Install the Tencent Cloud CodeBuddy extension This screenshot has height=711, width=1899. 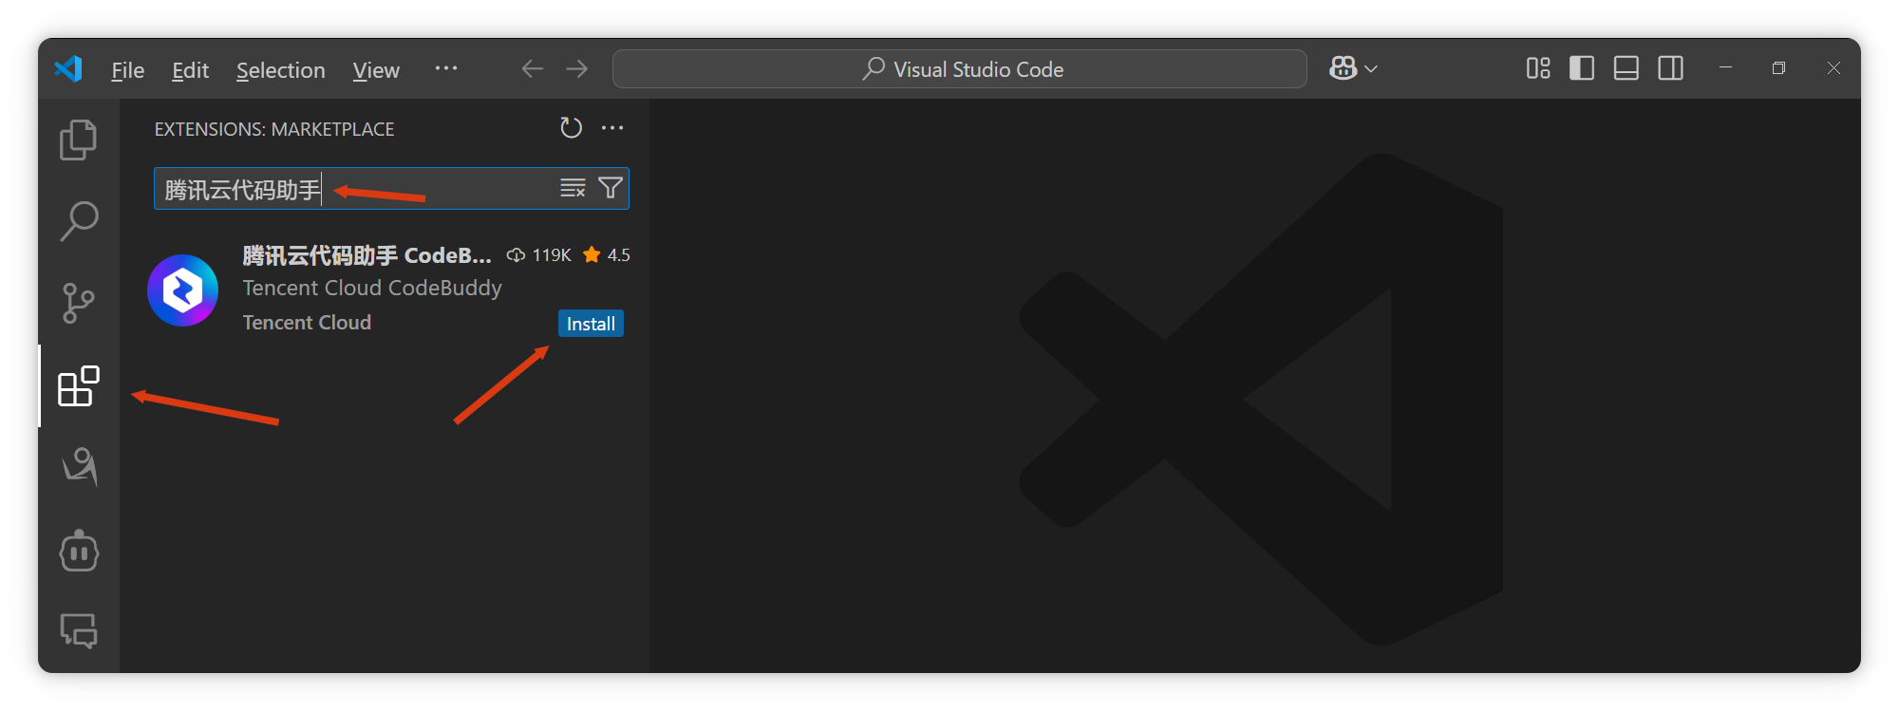click(x=591, y=323)
